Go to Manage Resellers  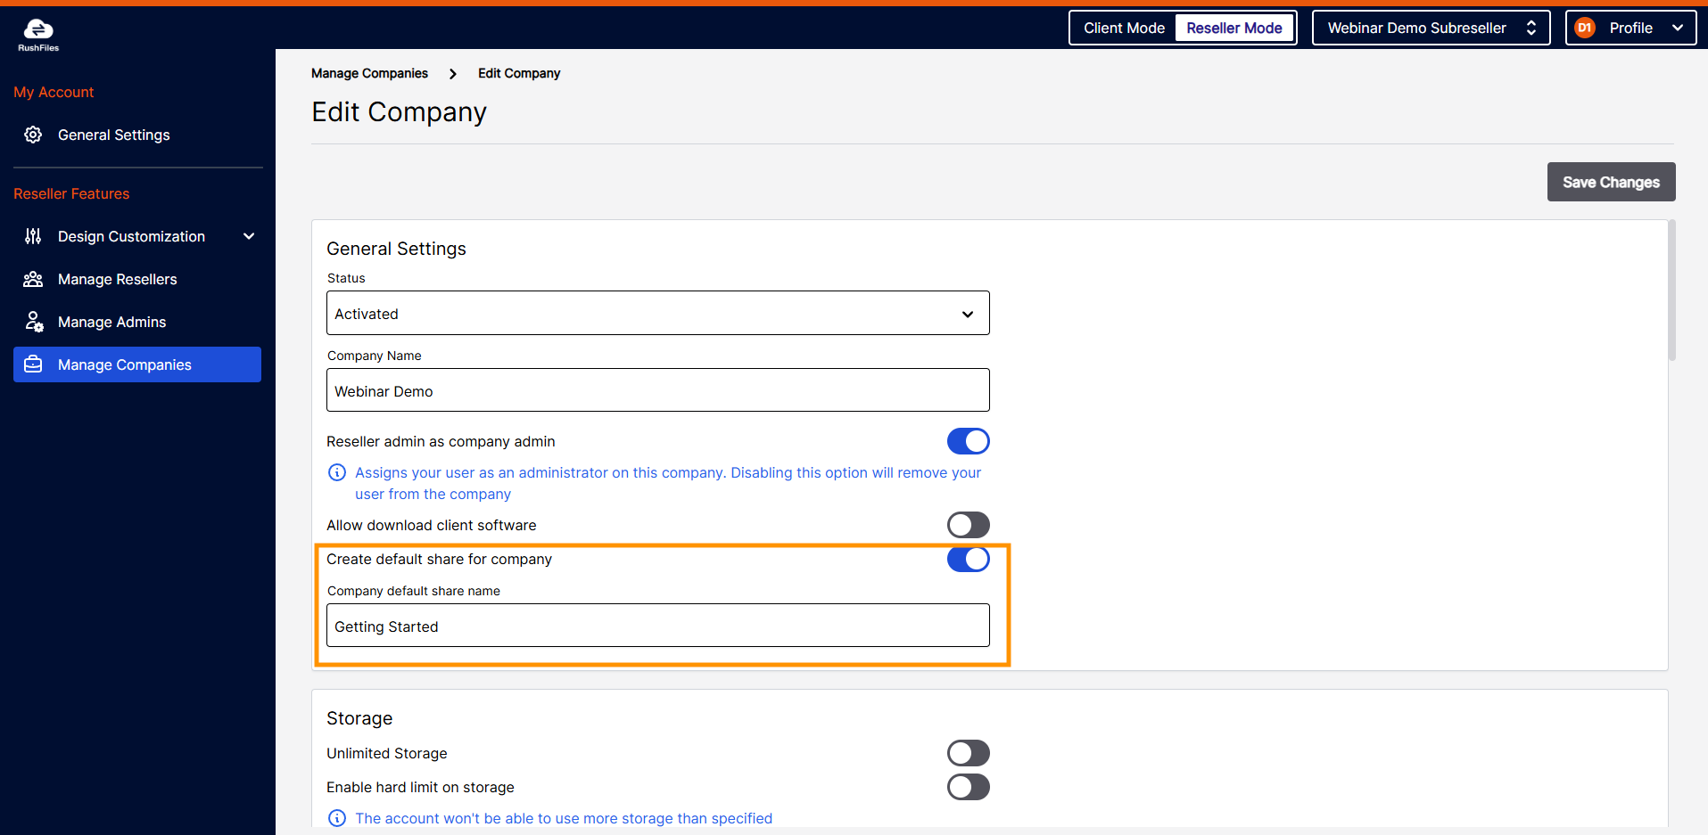137,279
